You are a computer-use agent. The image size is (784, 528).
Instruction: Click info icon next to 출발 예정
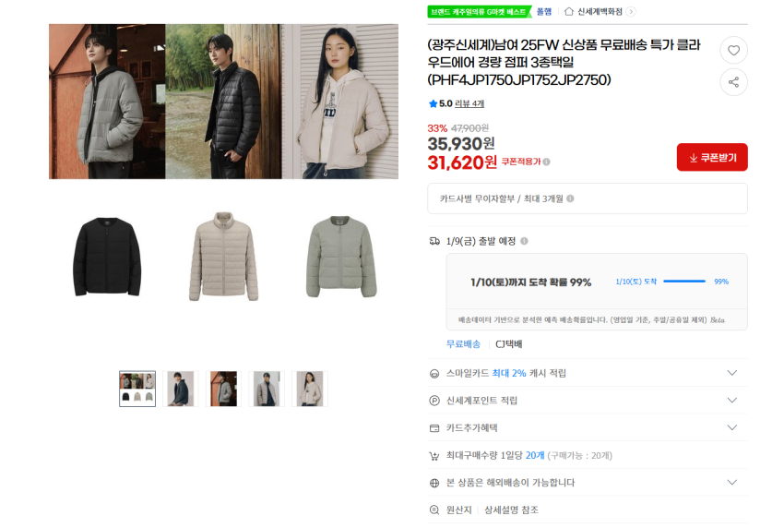[x=524, y=241]
